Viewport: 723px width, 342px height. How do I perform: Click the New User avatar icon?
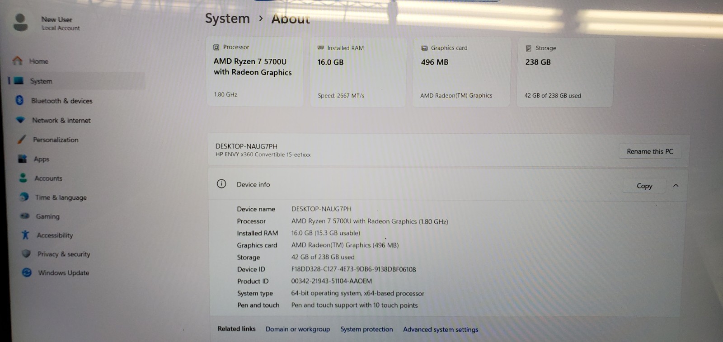click(20, 23)
